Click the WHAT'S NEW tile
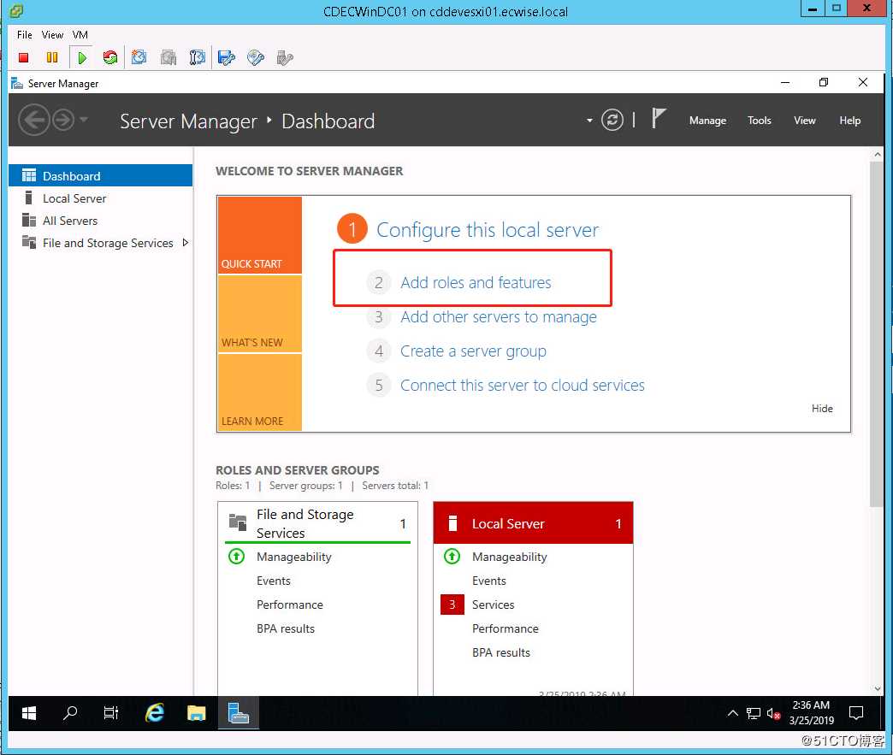 (x=260, y=314)
